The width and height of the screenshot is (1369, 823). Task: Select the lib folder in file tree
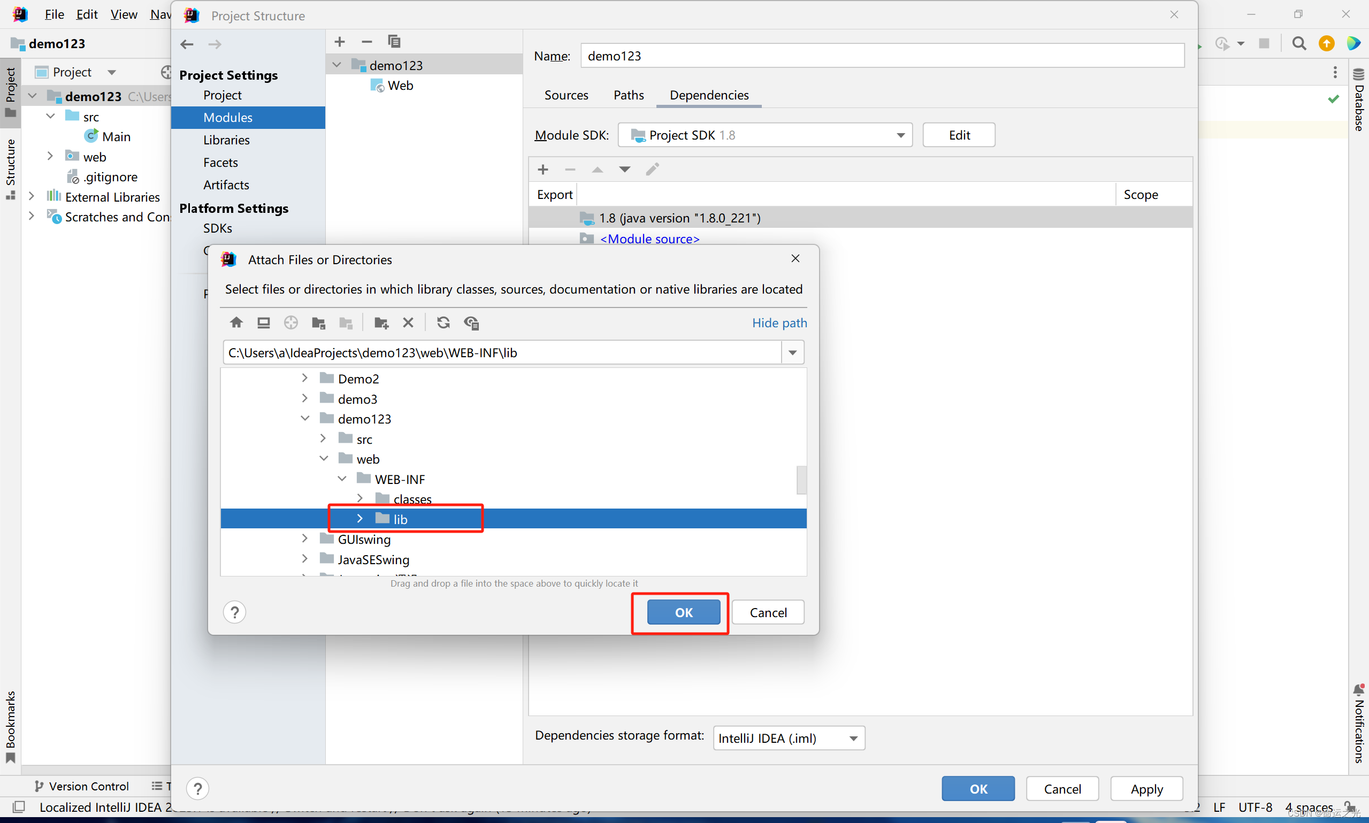(x=401, y=518)
